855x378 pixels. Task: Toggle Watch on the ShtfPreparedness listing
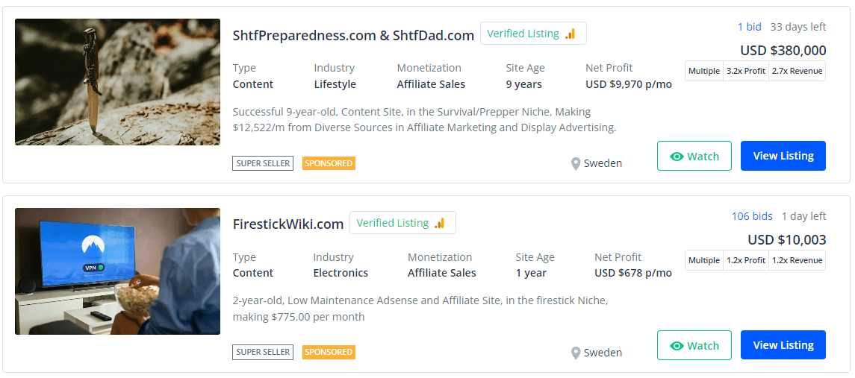coord(694,156)
